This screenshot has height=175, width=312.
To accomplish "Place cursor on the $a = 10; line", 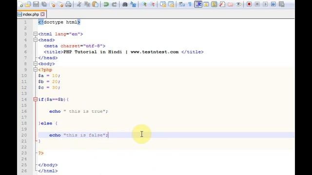I will pos(49,76).
